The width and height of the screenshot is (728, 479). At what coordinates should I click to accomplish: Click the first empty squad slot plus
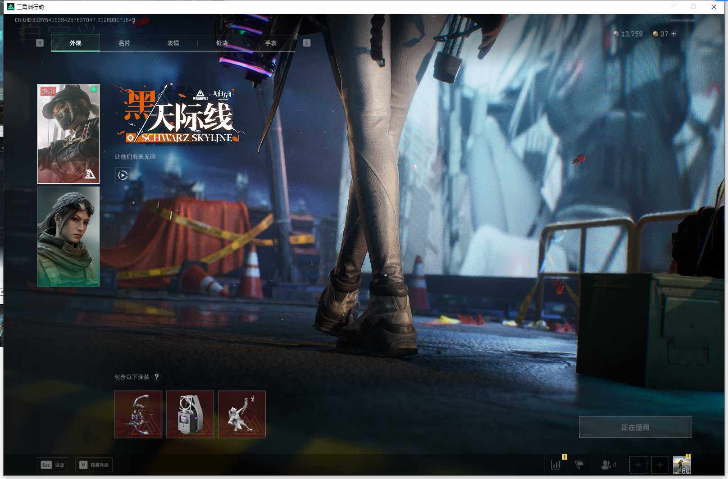coord(638,465)
